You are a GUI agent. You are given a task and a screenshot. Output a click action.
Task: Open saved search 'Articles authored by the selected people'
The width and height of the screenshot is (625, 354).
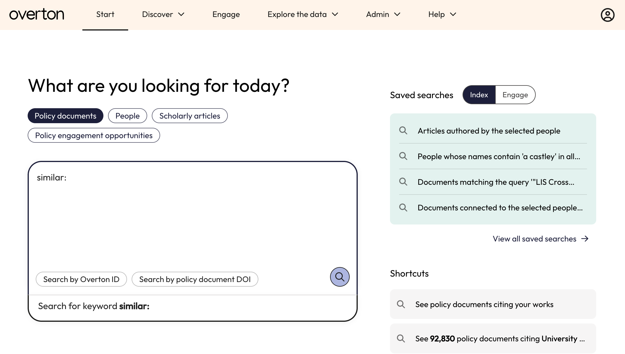[493, 131]
